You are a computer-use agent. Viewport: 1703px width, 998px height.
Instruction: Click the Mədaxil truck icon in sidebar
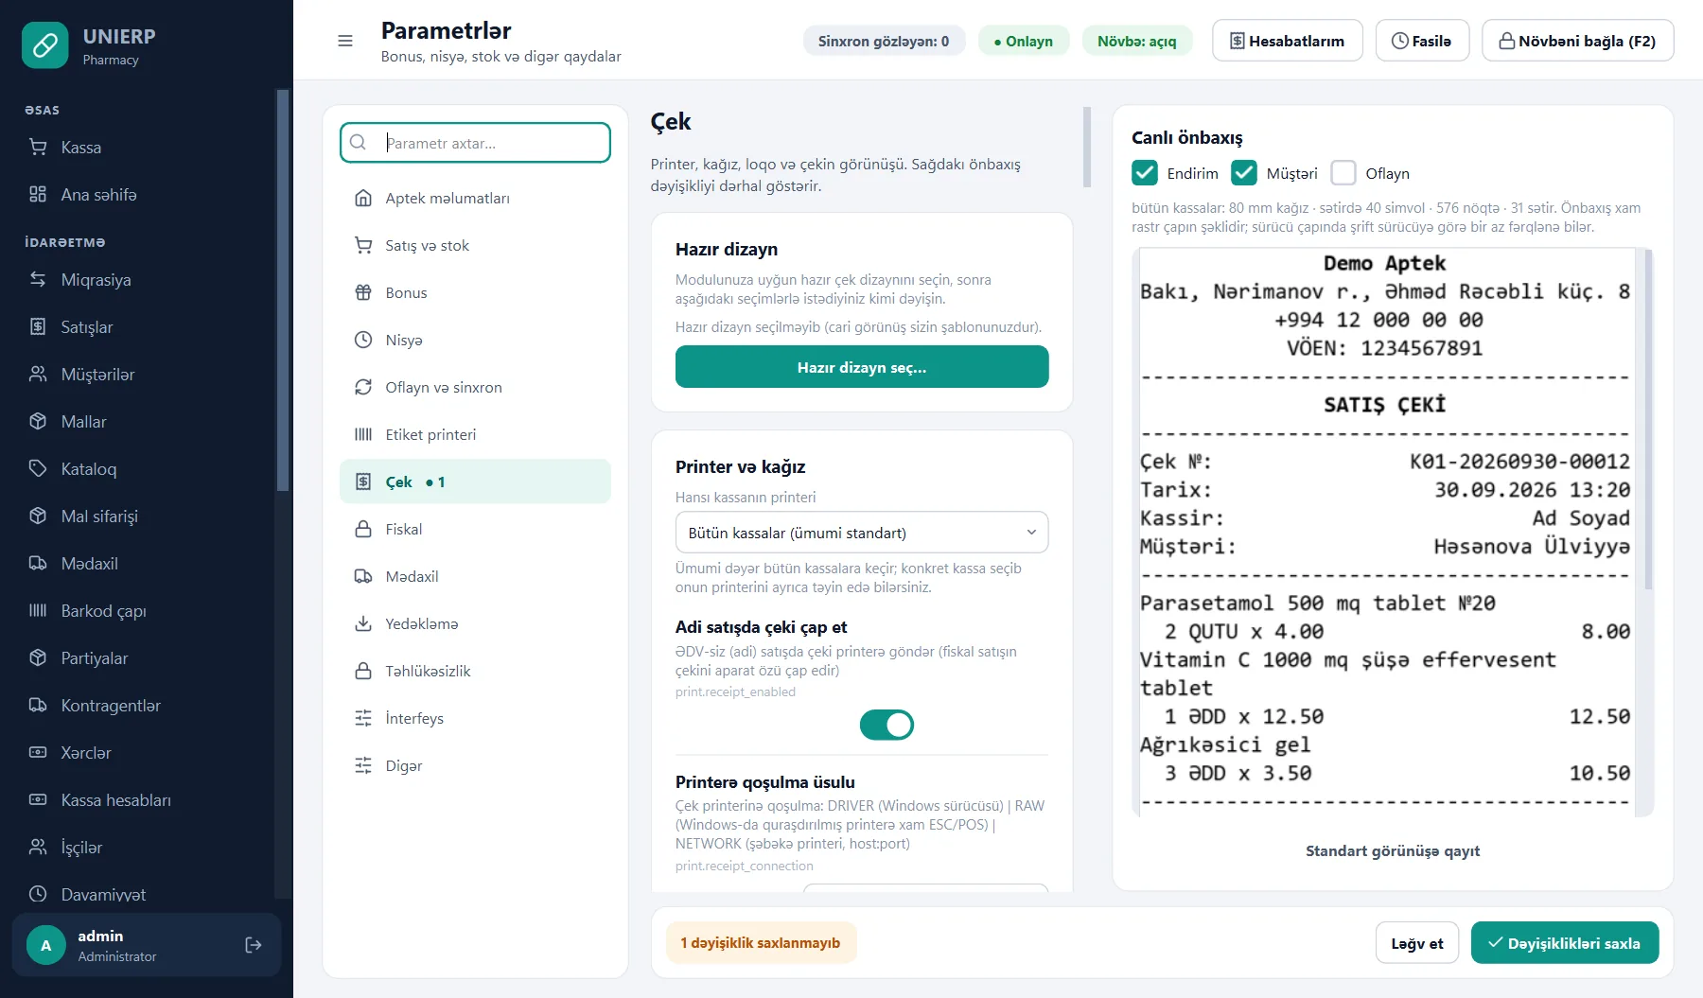click(x=38, y=564)
